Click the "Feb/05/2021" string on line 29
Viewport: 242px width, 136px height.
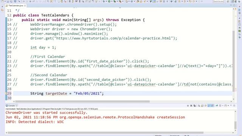tap(88, 93)
